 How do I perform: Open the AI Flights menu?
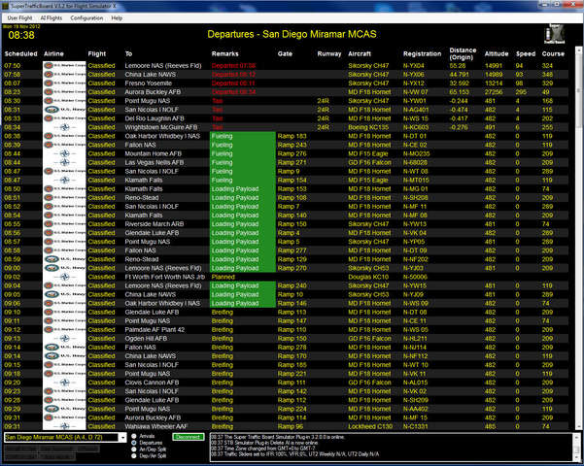click(x=52, y=17)
